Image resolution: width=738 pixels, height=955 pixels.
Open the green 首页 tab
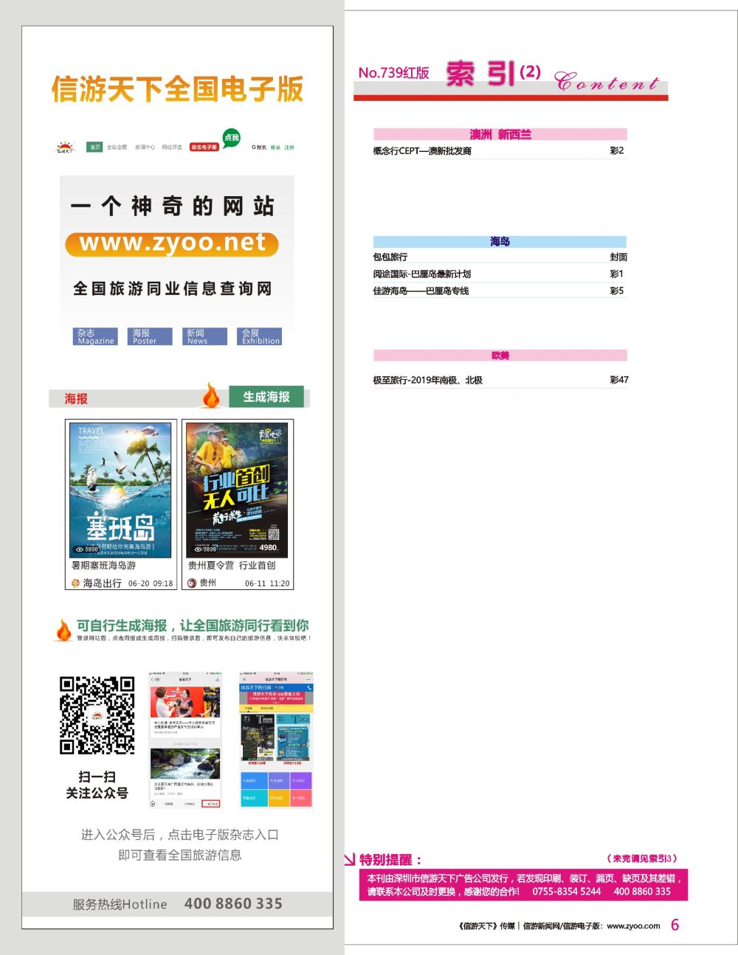pyautogui.click(x=94, y=147)
